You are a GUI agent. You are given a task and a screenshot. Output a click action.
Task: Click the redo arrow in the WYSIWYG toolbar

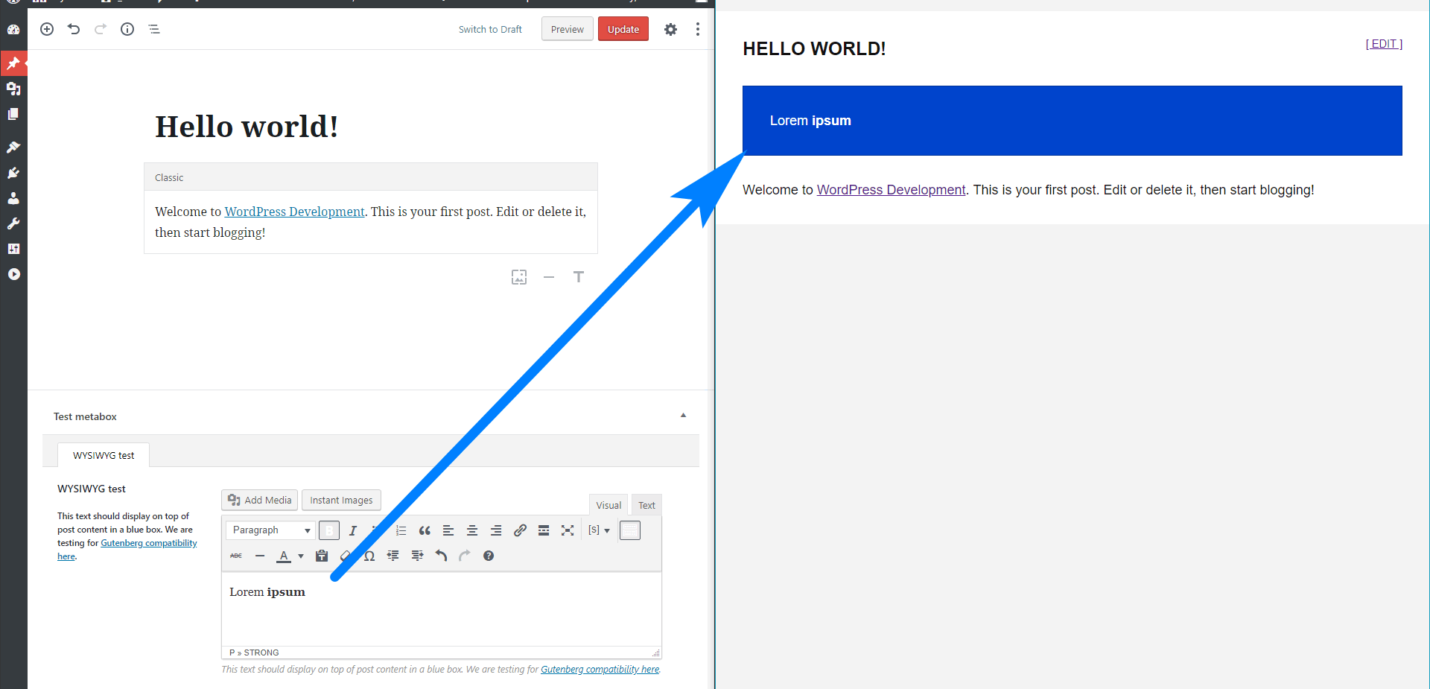coord(465,556)
